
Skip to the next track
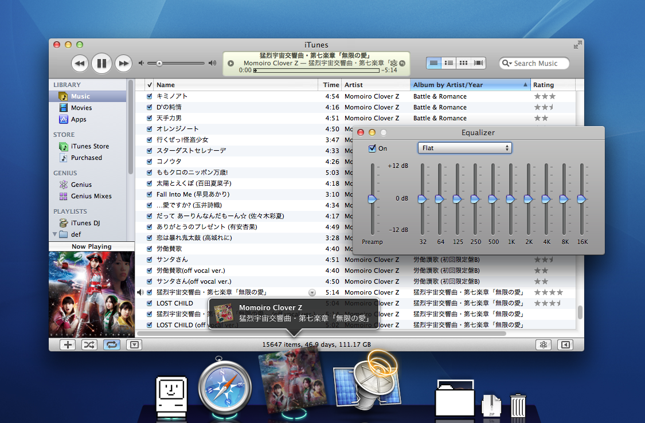coord(123,63)
